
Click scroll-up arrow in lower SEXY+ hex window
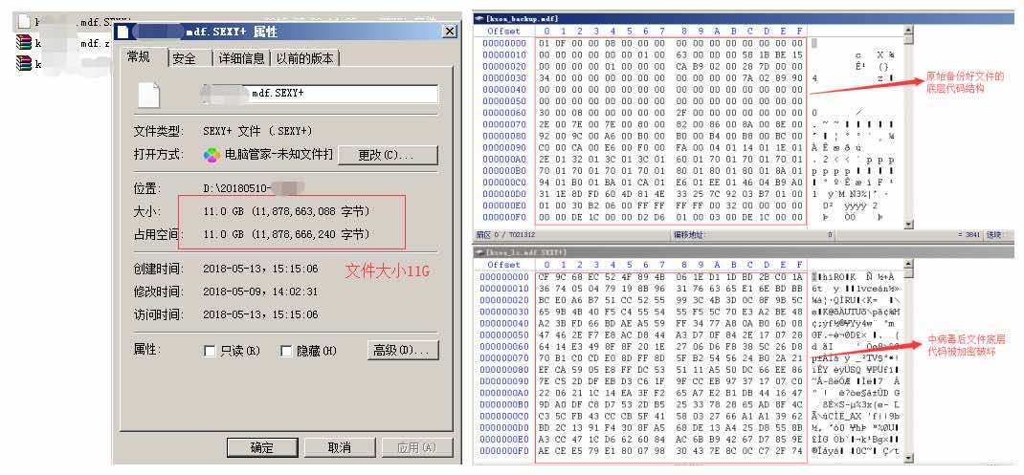[x=908, y=264]
